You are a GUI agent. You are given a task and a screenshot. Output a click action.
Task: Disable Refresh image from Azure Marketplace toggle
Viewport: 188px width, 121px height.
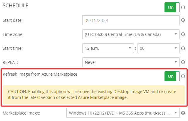pos(172,76)
